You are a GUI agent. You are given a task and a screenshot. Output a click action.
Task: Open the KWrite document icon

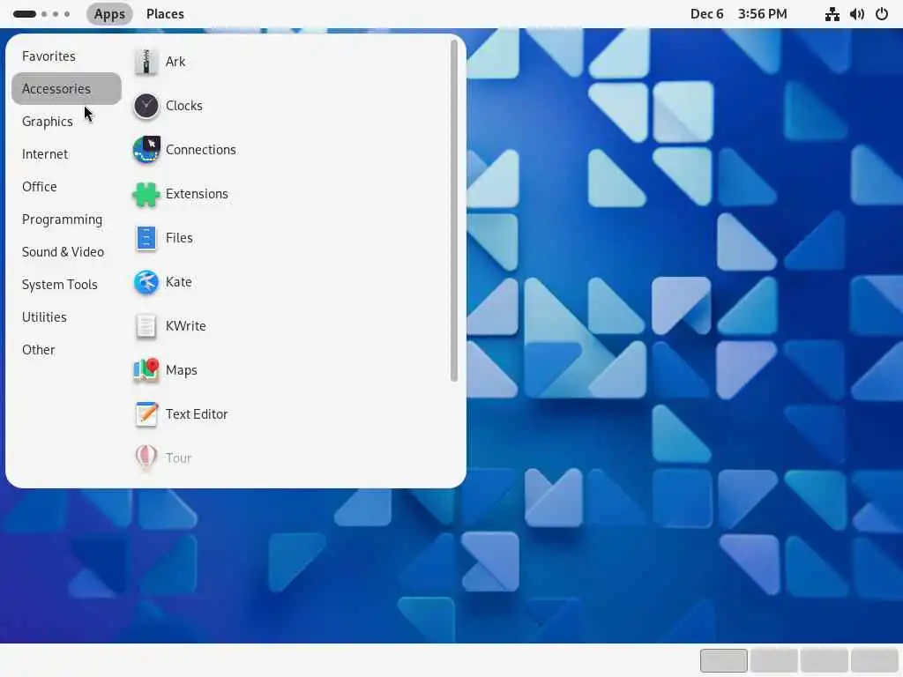coord(146,326)
